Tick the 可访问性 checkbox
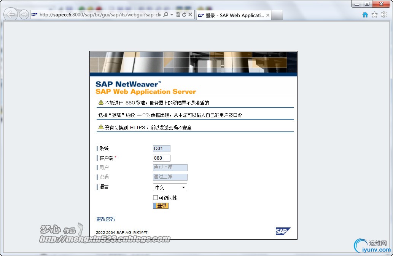 click(155, 197)
